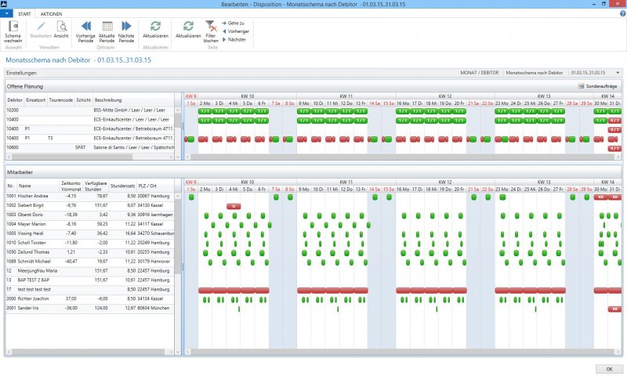Expand the Einstellungen period dropdown arrow
This screenshot has width=627, height=376.
click(618, 73)
